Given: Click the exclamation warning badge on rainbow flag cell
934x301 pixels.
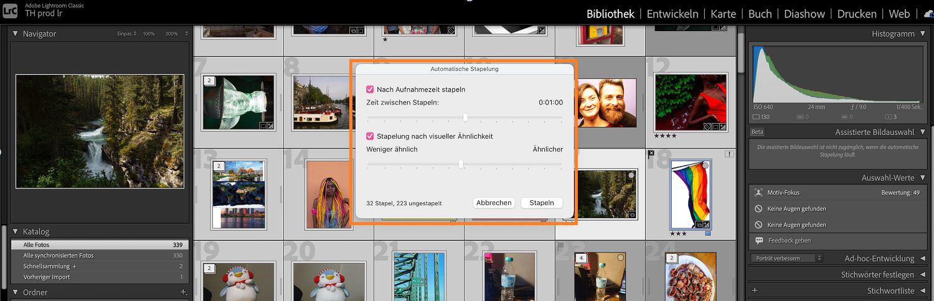Looking at the screenshot, I should click(729, 154).
